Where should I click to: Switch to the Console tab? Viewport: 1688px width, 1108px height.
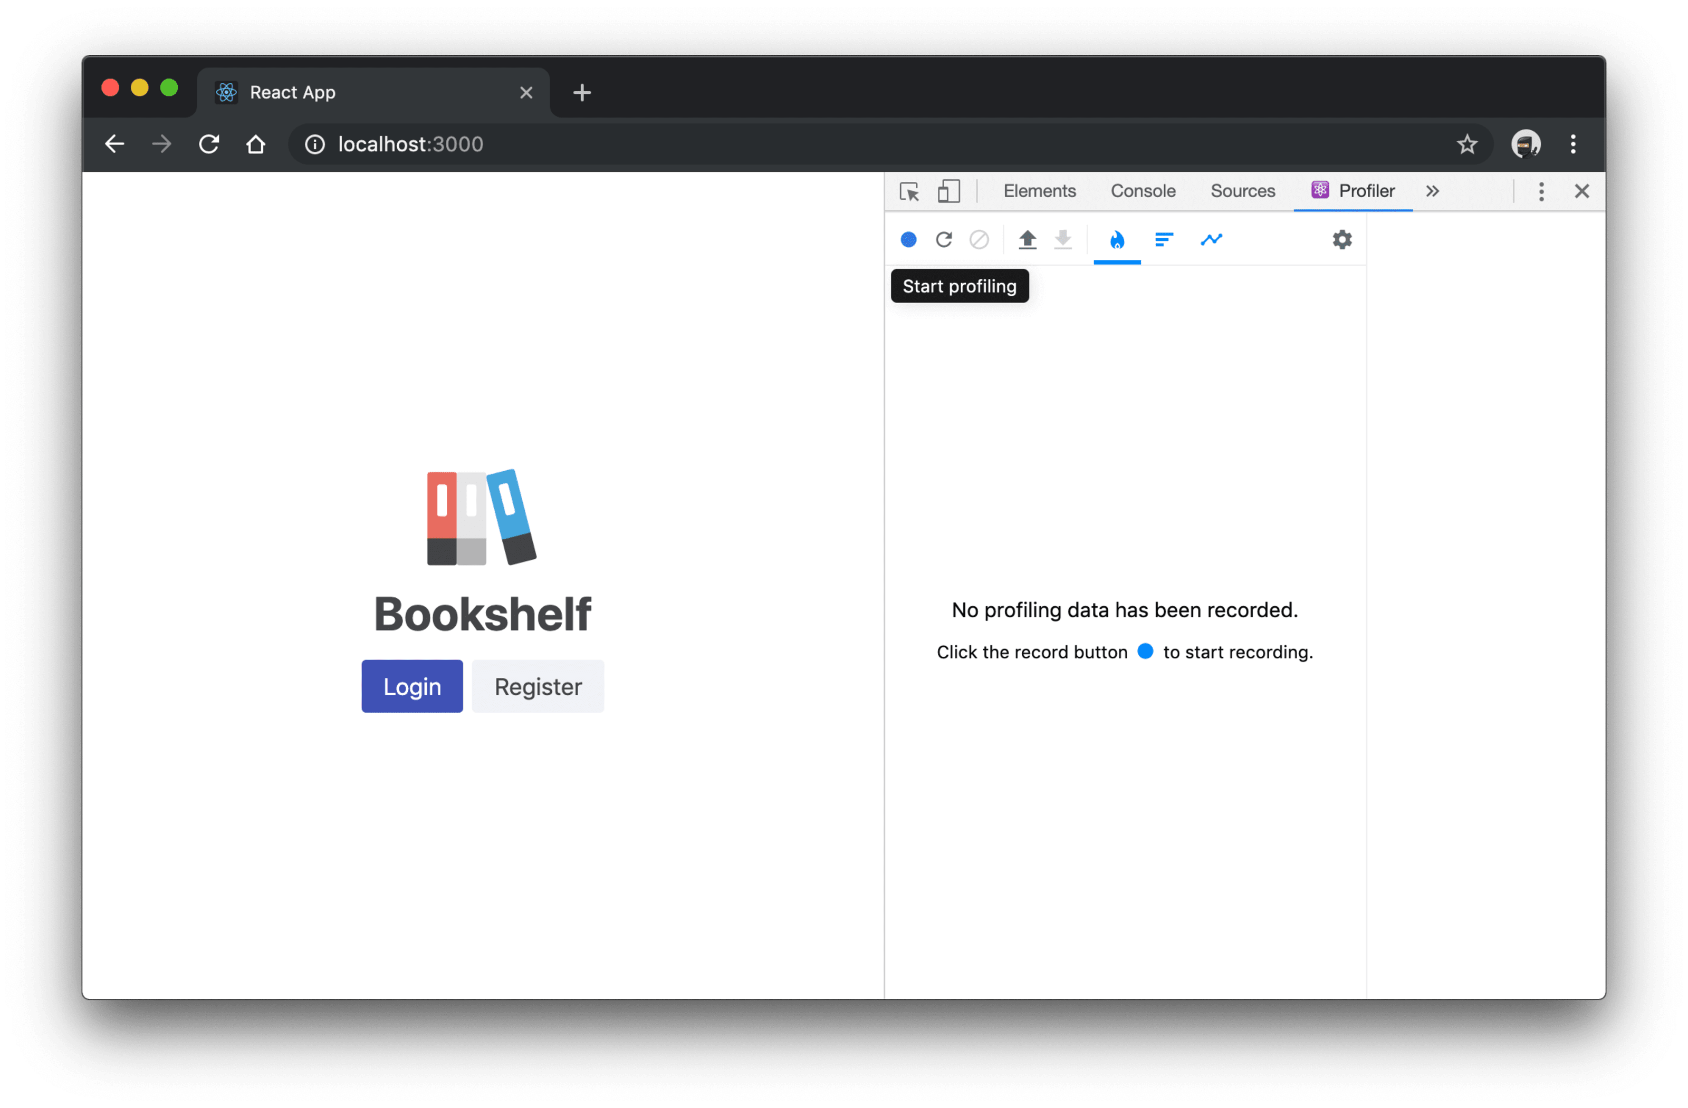click(1143, 191)
